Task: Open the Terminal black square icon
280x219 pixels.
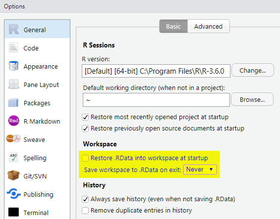Action: [13, 212]
